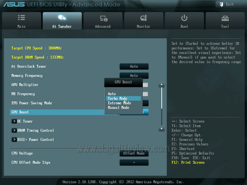247x185 pixels.
Task: Toggle the CPU Offset Mode Sign value
Action: [x=134, y=162]
